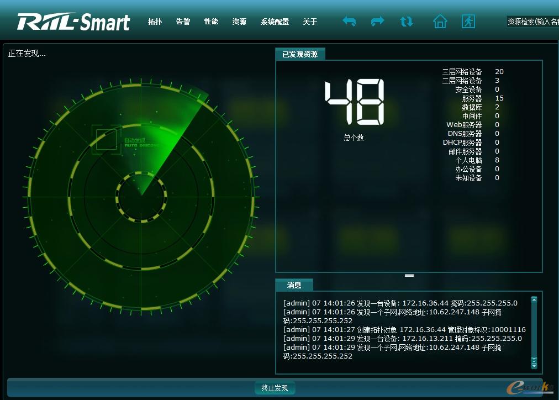
Task: Open the 性能 performance menu
Action: 210,21
